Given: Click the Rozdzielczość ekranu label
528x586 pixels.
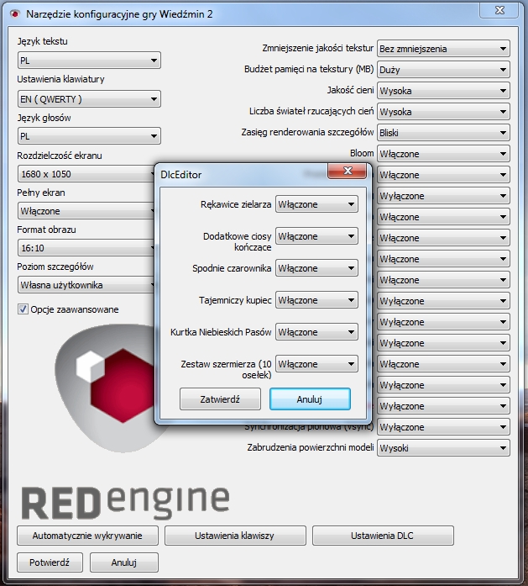Looking at the screenshot, I should tap(60, 156).
